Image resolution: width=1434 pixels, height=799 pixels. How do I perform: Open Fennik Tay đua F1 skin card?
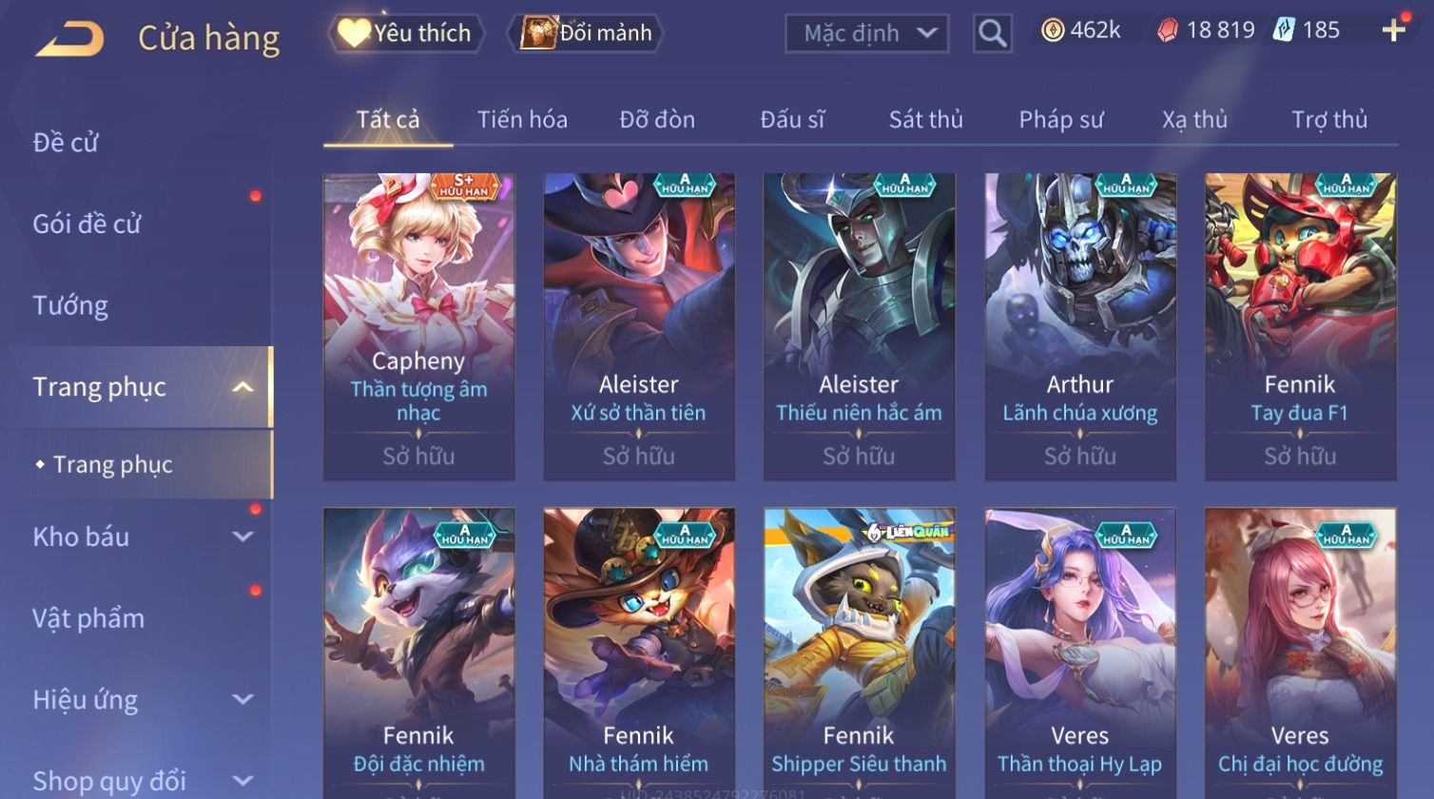[1300, 326]
